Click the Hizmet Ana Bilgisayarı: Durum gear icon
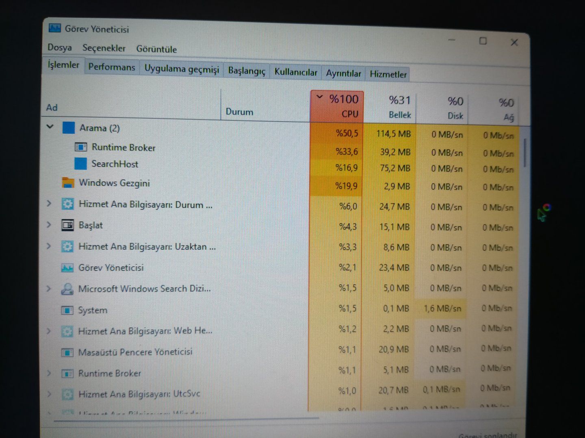Viewport: 585px width, 438px height. pos(67,204)
